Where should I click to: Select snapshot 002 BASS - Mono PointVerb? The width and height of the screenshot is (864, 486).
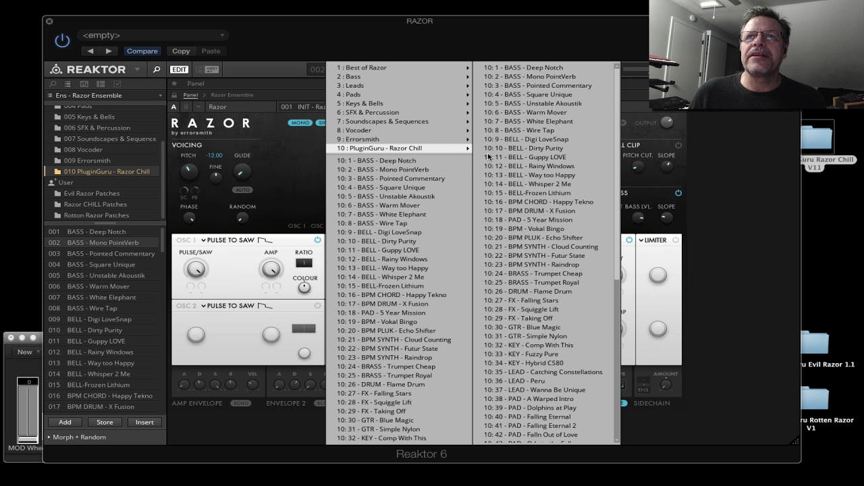pyautogui.click(x=103, y=242)
